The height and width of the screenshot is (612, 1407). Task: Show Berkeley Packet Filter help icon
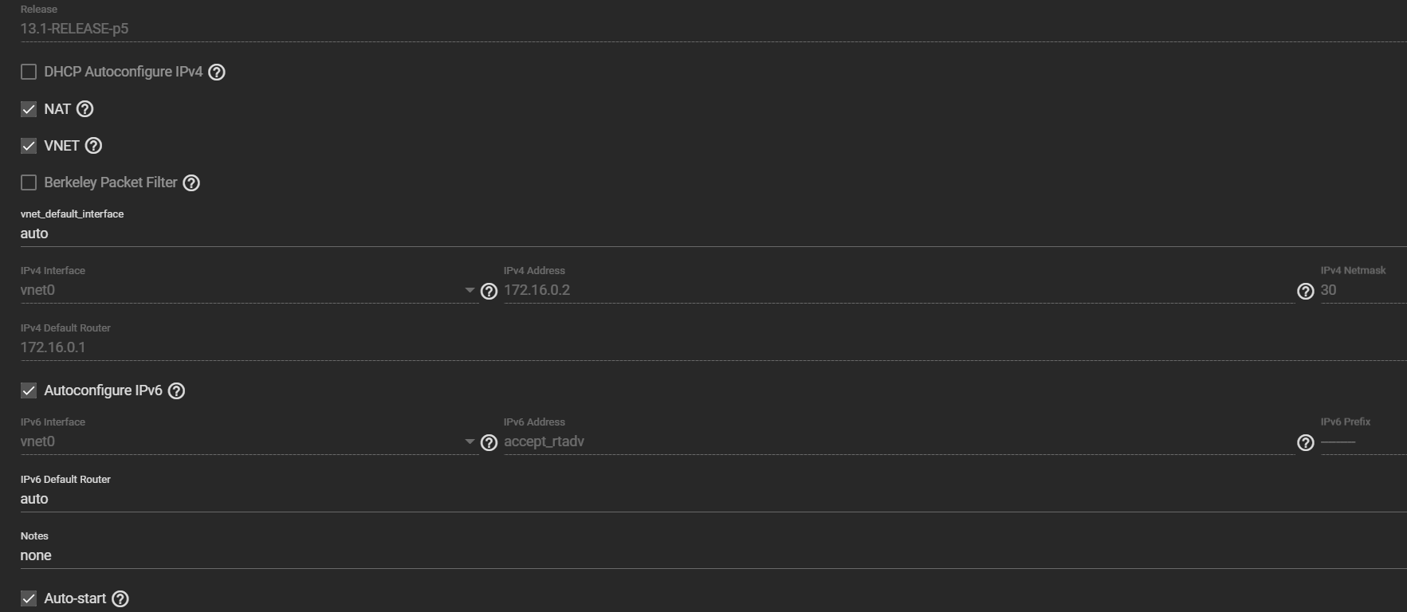(x=191, y=183)
